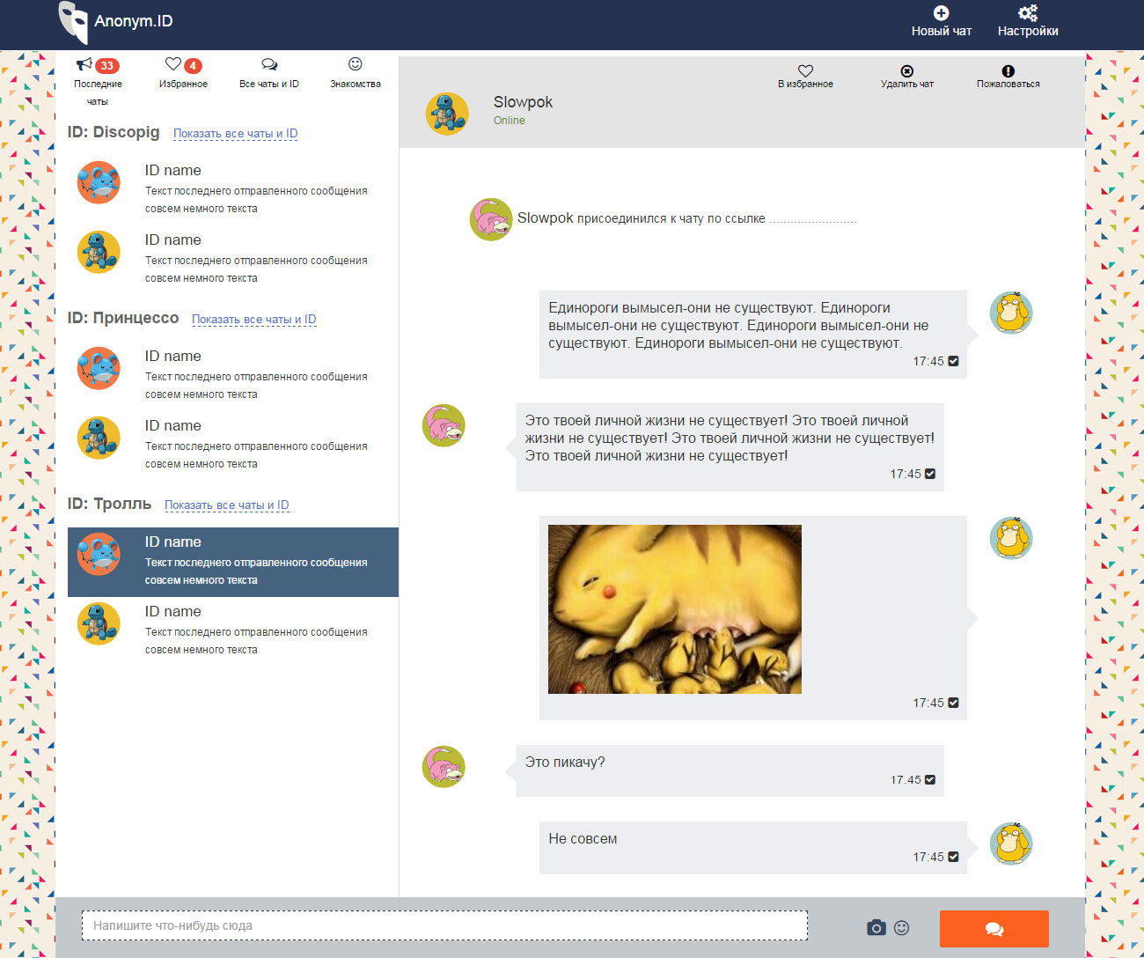1144x958 pixels.
Task: Focus the Напишите что-нибудь сюда input
Action: (x=444, y=925)
